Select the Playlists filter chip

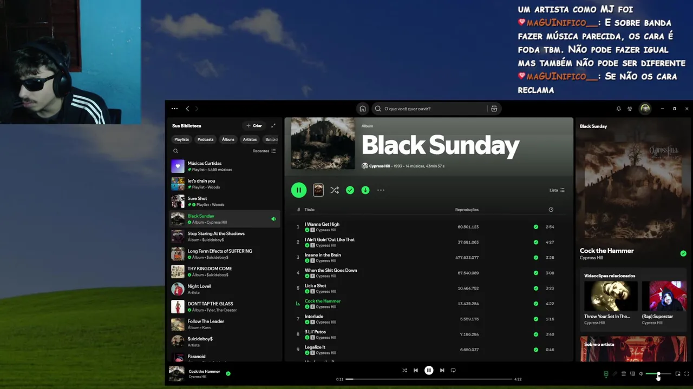click(181, 139)
